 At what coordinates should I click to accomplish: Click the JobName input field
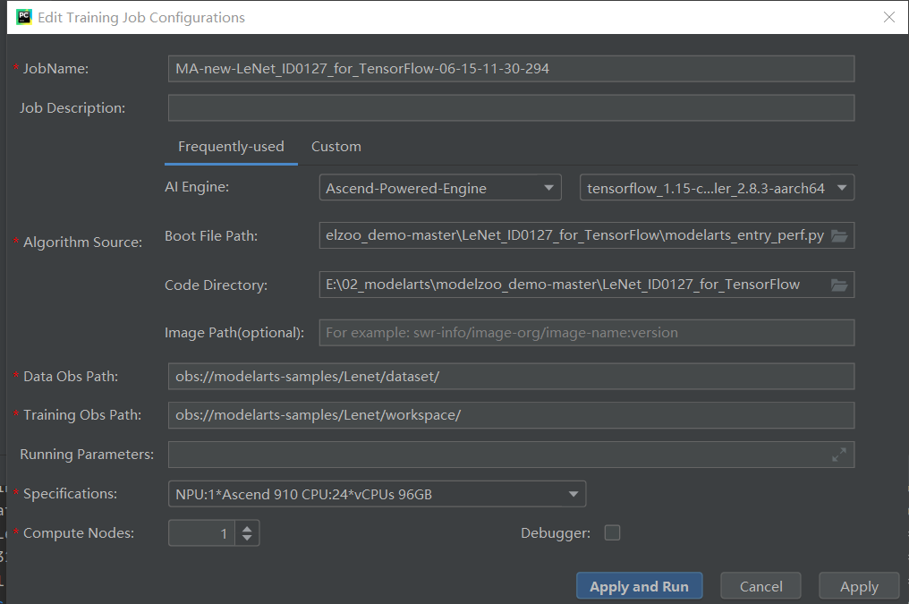pos(511,69)
